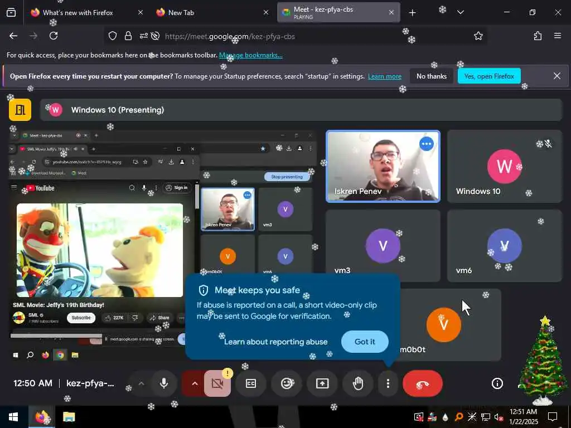
Task: Click the tracking protection shield icon
Action: [x=113, y=36]
